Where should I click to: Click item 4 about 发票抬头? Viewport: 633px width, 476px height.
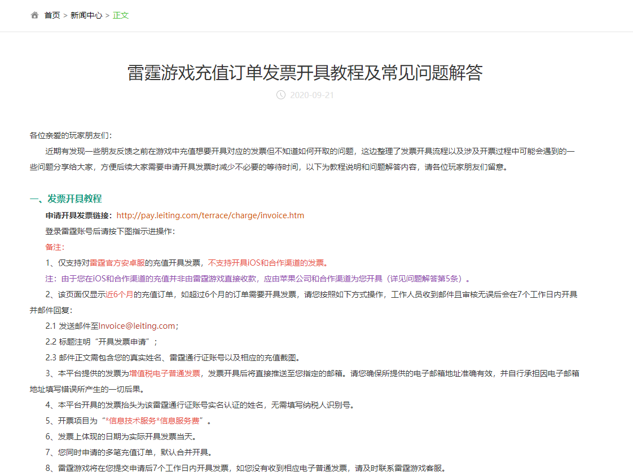[x=200, y=406]
